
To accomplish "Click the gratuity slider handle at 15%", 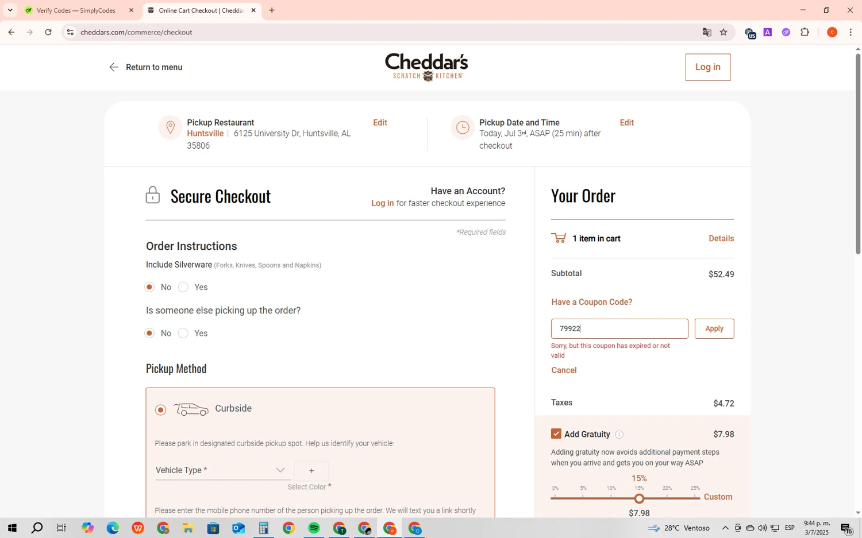I will [x=639, y=498].
